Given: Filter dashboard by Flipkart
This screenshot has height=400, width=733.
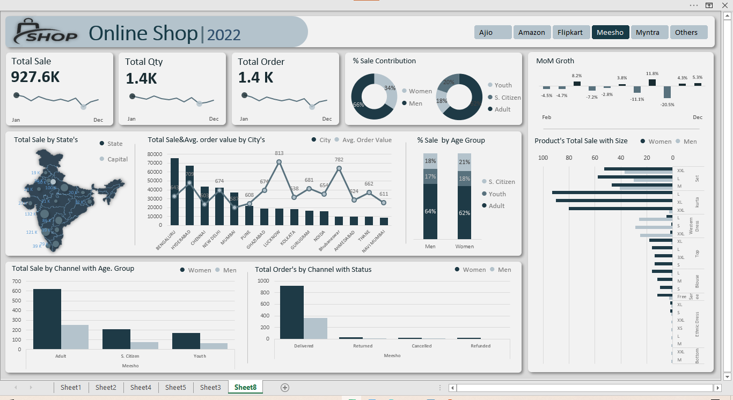Looking at the screenshot, I should point(571,32).
